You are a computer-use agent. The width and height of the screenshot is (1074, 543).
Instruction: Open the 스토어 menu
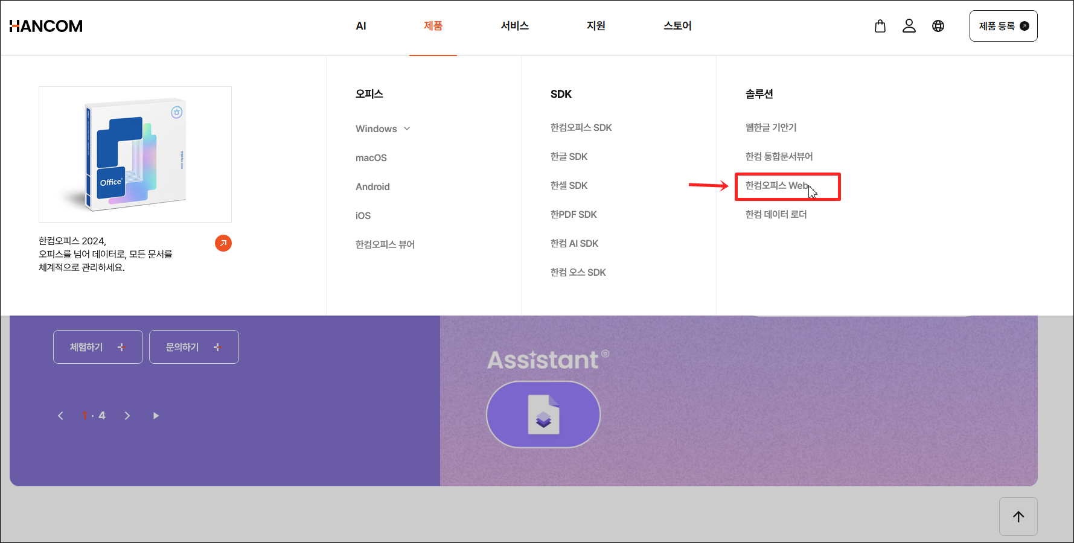pos(677,26)
